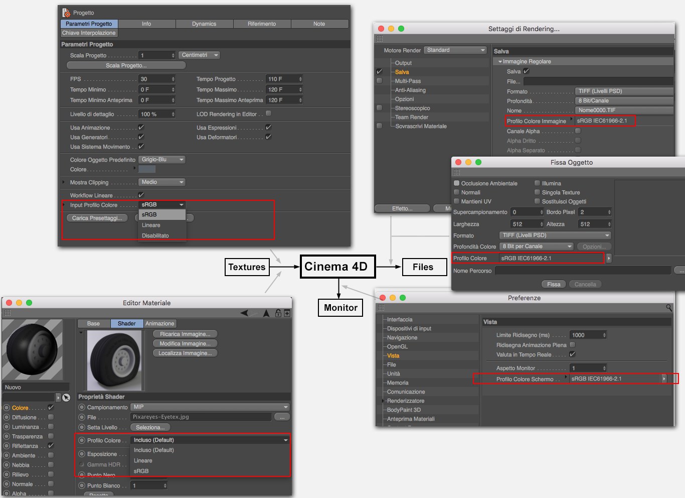The height and width of the screenshot is (498, 685).
Task: Open Mostra Clipping Medio dropdown
Action: [162, 182]
